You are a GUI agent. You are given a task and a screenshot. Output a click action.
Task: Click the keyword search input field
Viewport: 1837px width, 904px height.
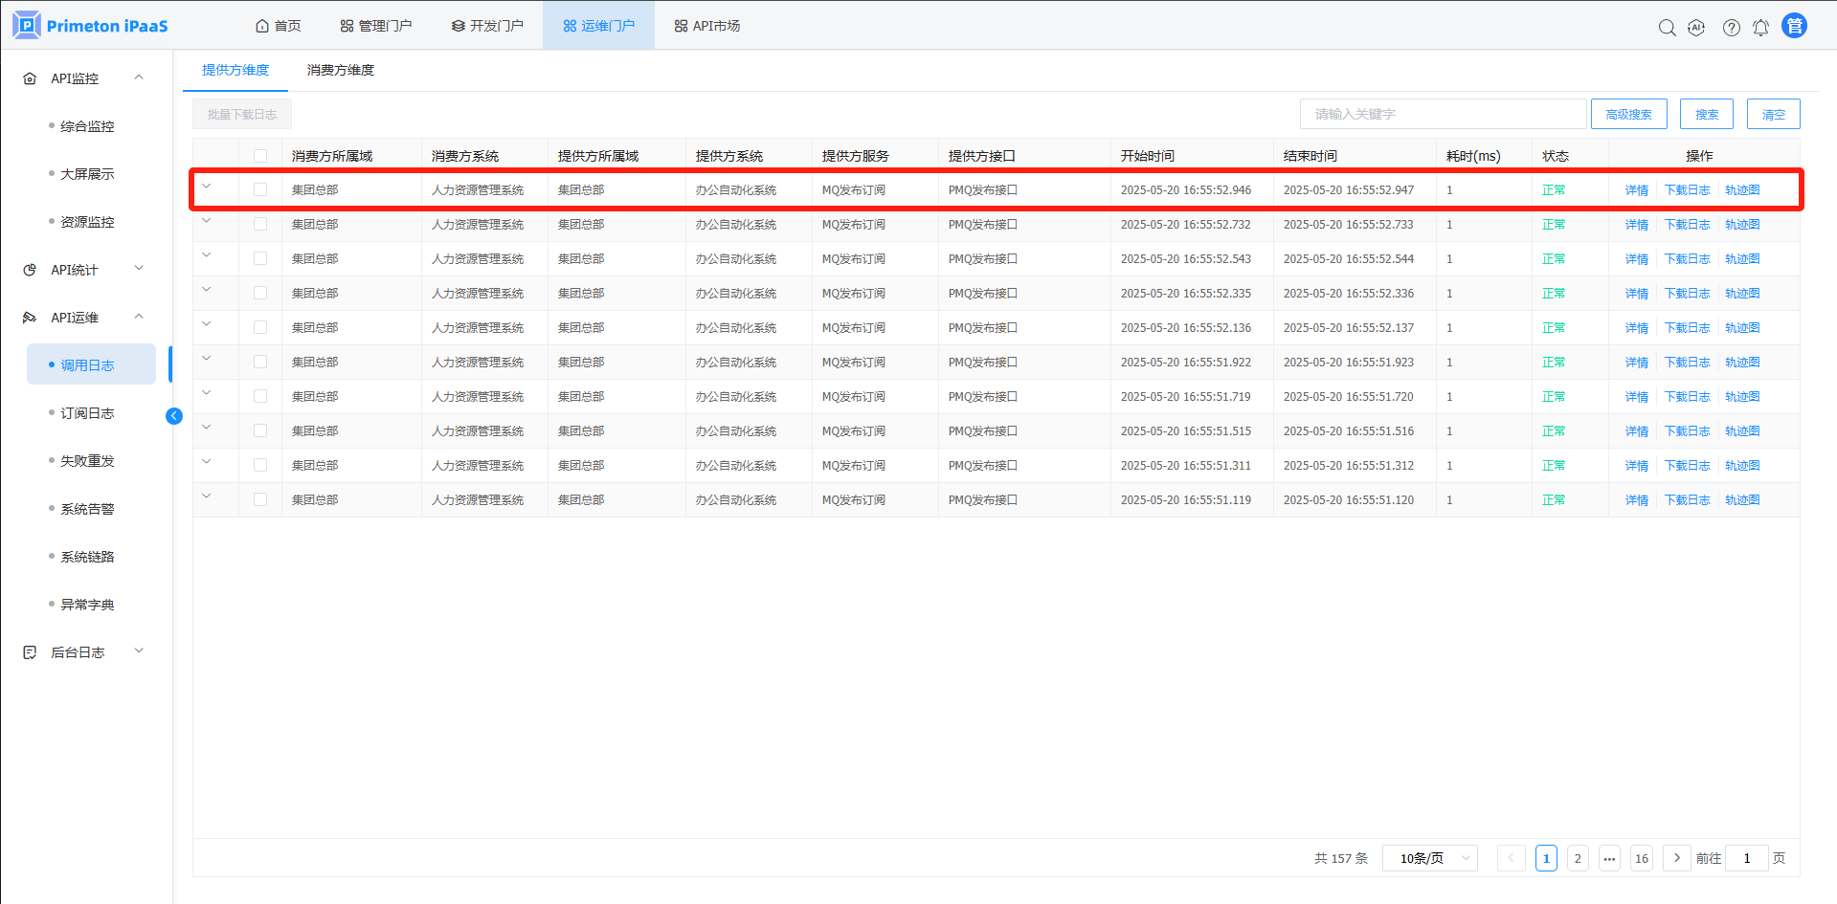[x=1443, y=114]
